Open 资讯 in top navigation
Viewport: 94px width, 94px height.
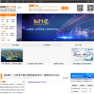coord(12,2)
